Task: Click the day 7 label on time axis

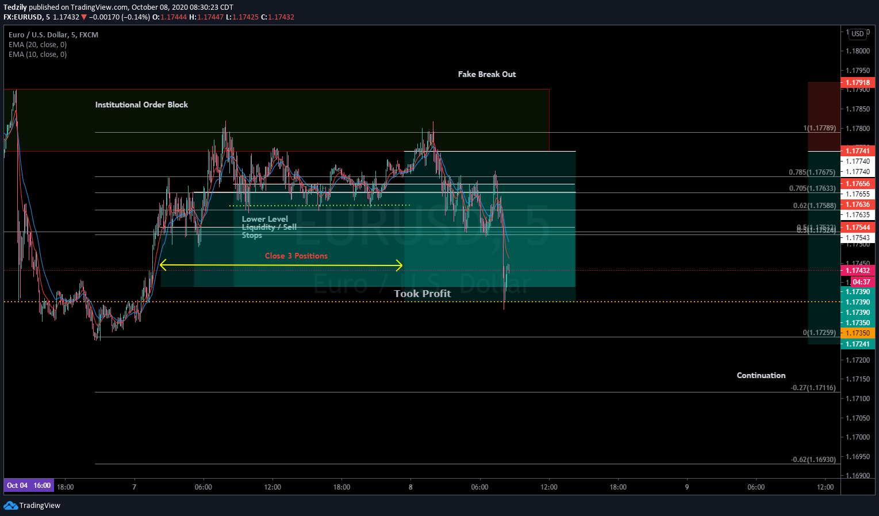Action: [x=135, y=487]
